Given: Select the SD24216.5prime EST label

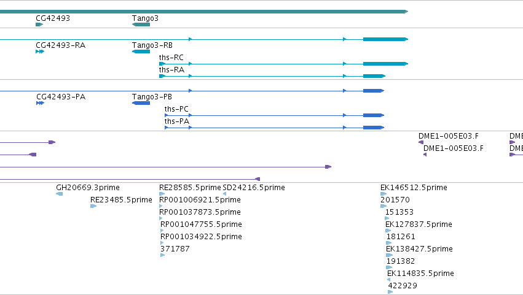Looking at the screenshot, I should (x=254, y=188).
